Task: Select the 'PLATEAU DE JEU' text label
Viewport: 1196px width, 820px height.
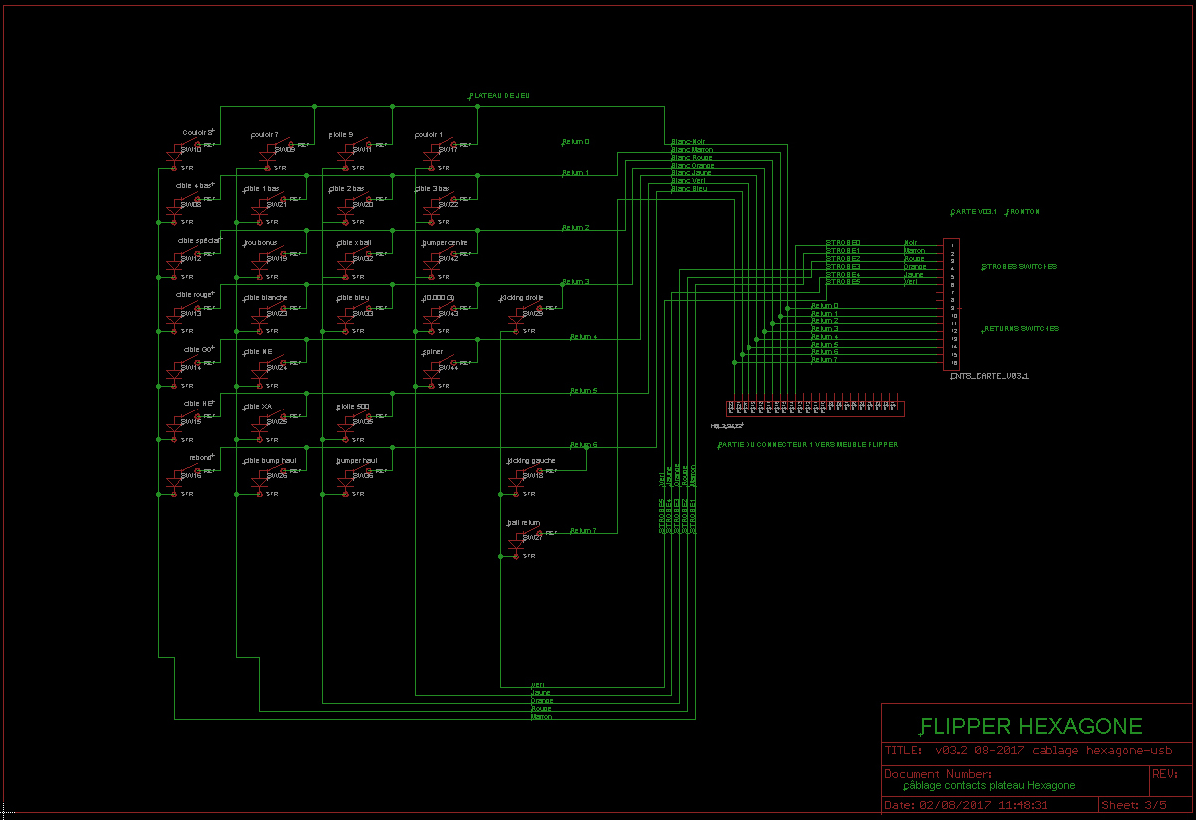Action: (500, 96)
